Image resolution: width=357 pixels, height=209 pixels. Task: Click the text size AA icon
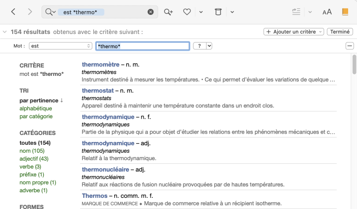327,12
